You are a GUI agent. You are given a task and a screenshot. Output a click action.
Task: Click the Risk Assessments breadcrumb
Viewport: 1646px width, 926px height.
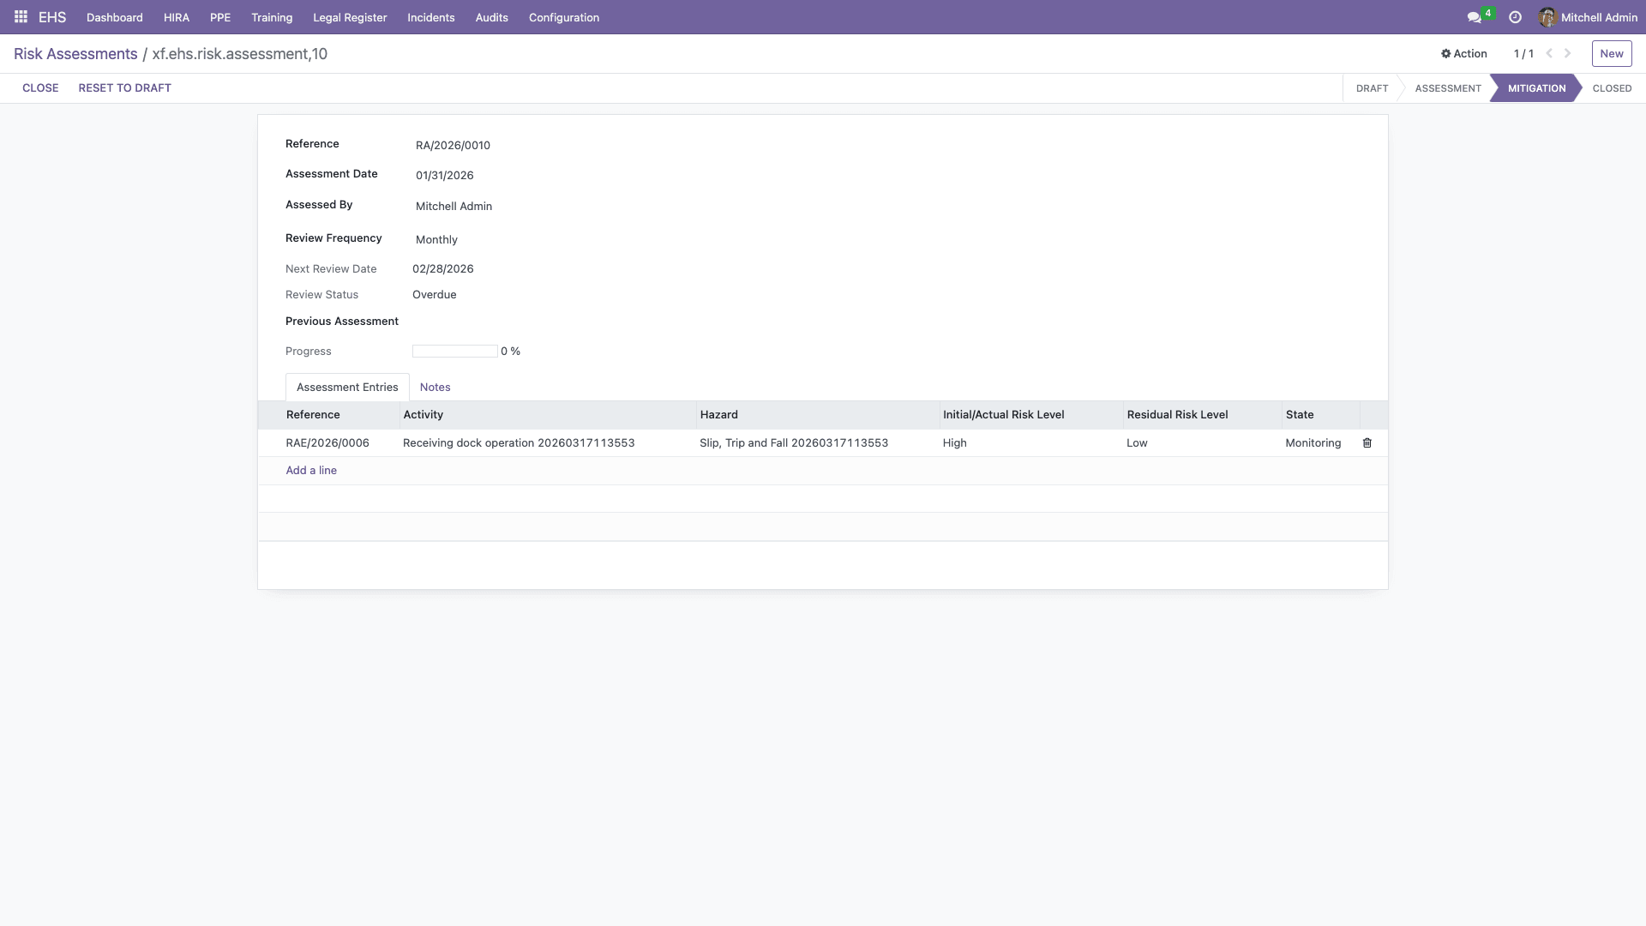[75, 54]
